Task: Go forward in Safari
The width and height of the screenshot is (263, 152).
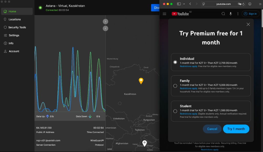Action: (x=196, y=4)
